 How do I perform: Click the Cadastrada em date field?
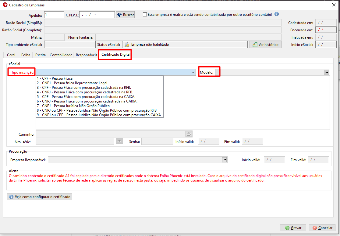[x=326, y=23]
